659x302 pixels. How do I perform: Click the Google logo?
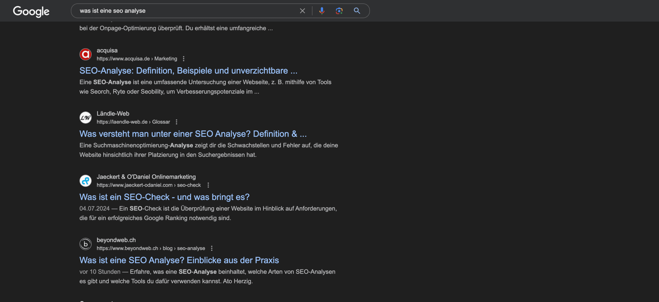(31, 11)
